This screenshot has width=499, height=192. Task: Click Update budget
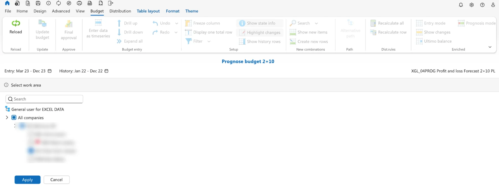pyautogui.click(x=42, y=30)
